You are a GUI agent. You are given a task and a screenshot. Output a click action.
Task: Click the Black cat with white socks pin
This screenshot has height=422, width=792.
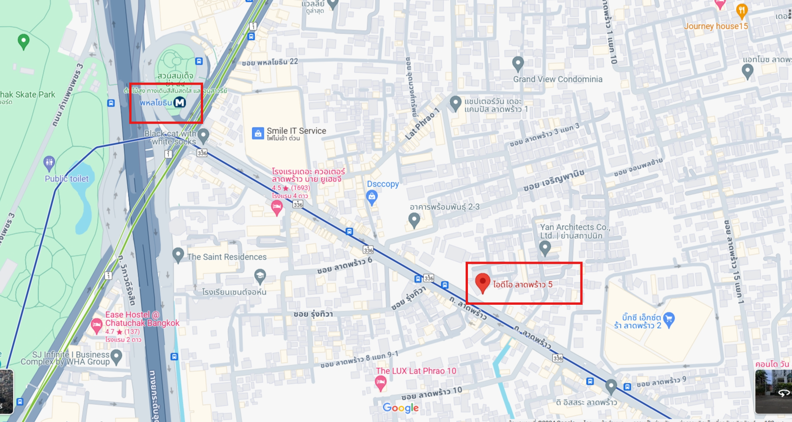pyautogui.click(x=203, y=136)
